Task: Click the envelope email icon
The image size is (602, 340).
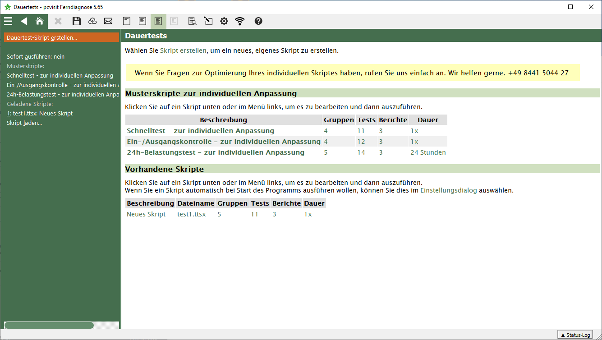Action: (x=108, y=21)
